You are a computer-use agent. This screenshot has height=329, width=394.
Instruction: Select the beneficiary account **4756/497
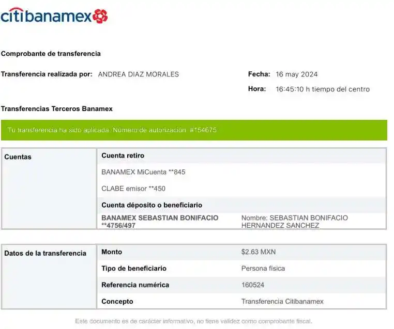[118, 226]
